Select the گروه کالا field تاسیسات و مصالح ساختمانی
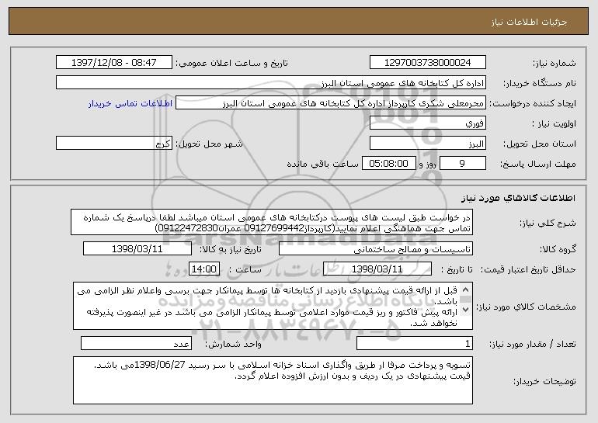The width and height of the screenshot is (598, 423). click(x=376, y=249)
